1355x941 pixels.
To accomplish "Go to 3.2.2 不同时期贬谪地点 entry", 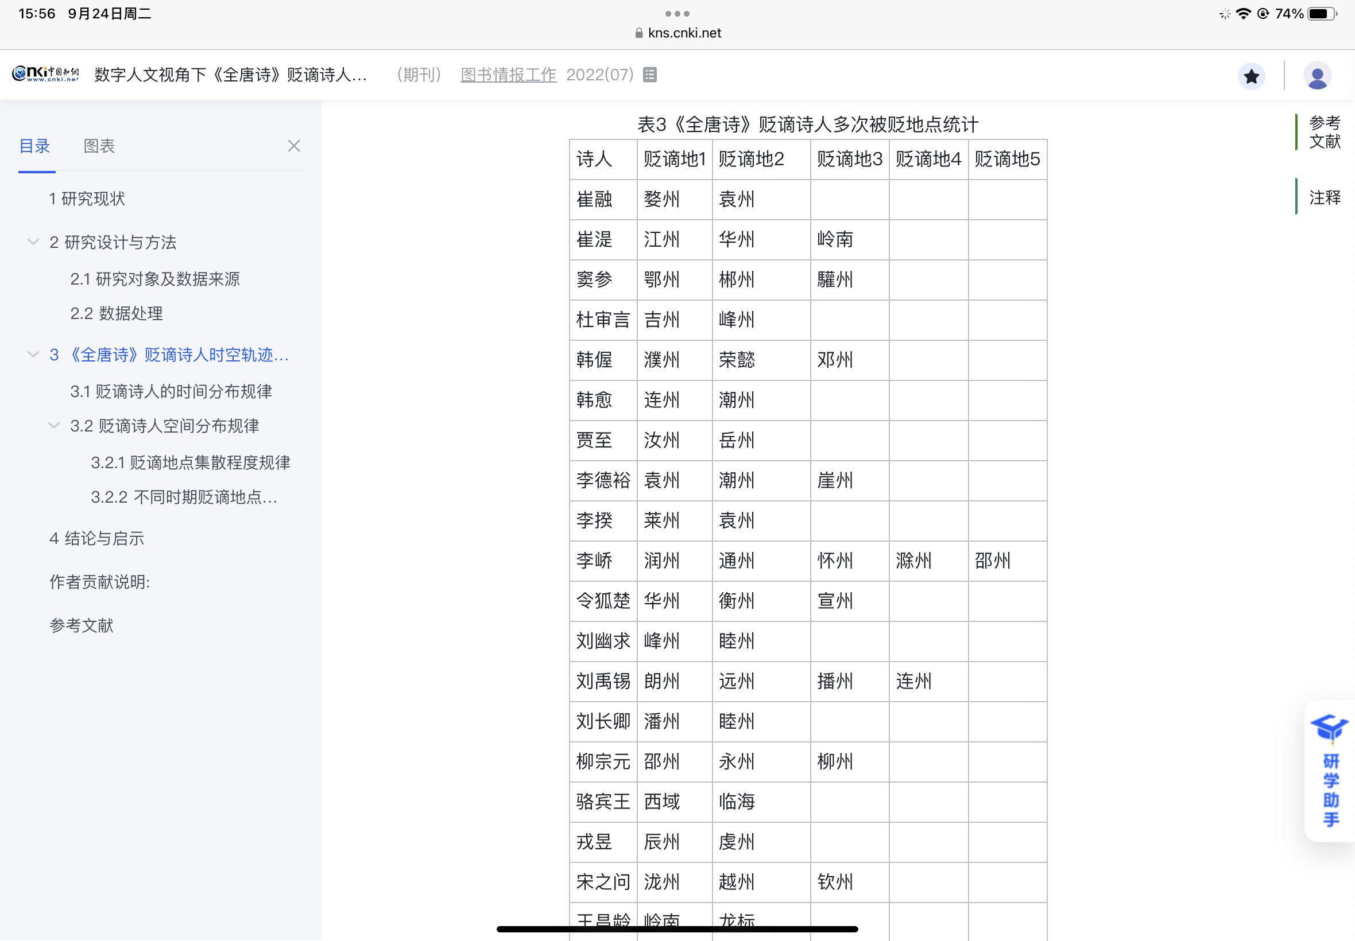I will pos(184,497).
